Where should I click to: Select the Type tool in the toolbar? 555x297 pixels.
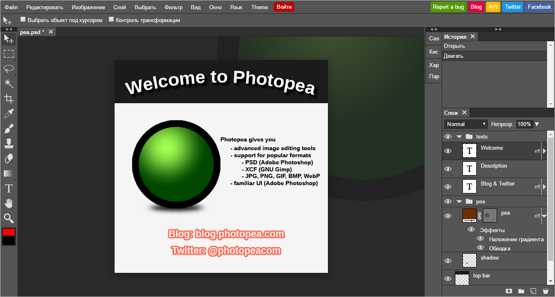[9, 188]
